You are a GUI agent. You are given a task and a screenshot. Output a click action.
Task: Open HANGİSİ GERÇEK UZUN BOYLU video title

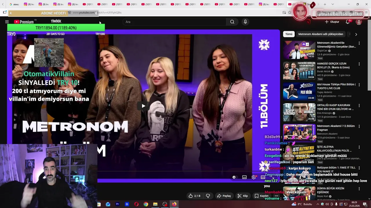pos(333,66)
